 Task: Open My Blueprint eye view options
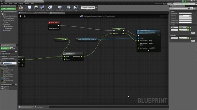[x=15, y=48]
